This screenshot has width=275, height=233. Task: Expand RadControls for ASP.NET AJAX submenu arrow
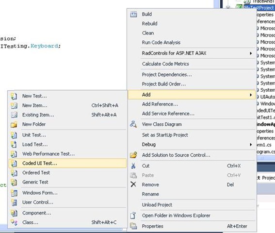pos(251,53)
